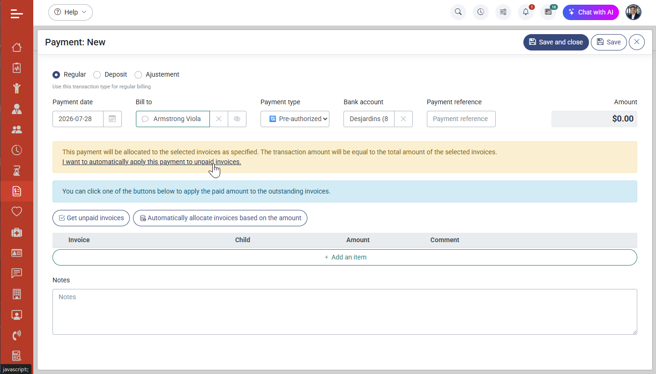Viewport: 656px width, 374px height.
Task: Open the Bank account Desjardins field
Action: (x=369, y=119)
